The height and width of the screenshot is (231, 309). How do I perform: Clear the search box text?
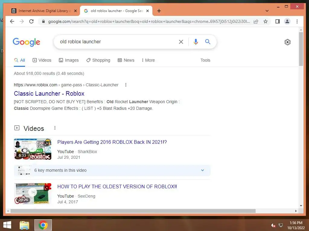(x=181, y=42)
